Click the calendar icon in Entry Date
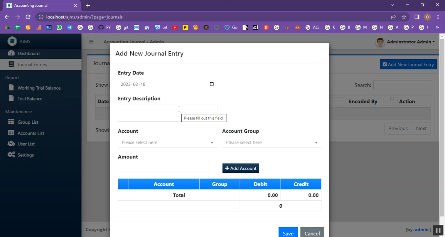The height and width of the screenshot is (237, 445). [x=211, y=84]
